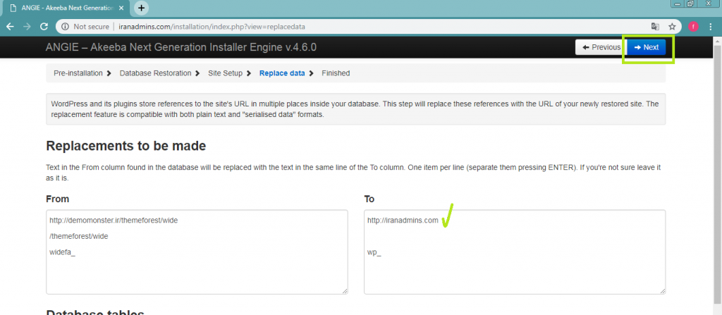The width and height of the screenshot is (722, 315).
Task: Click the From textarea resize handle
Action: click(x=345, y=291)
